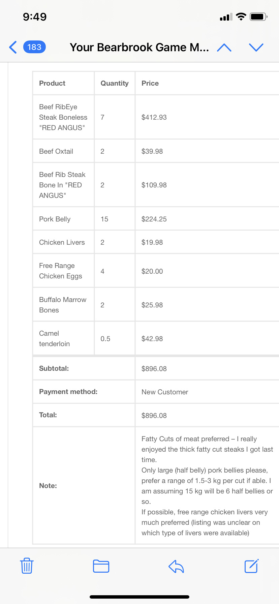Go to next message with down chevron

[256, 48]
